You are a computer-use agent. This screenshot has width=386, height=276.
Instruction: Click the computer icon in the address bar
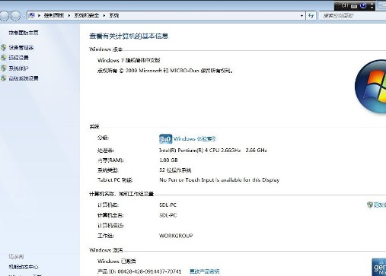coord(31,15)
